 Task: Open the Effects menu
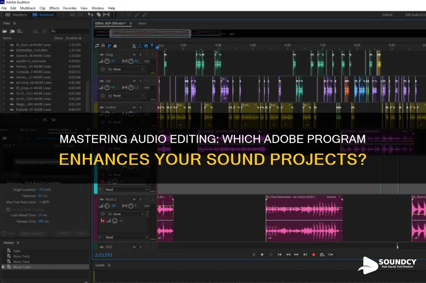pos(54,8)
